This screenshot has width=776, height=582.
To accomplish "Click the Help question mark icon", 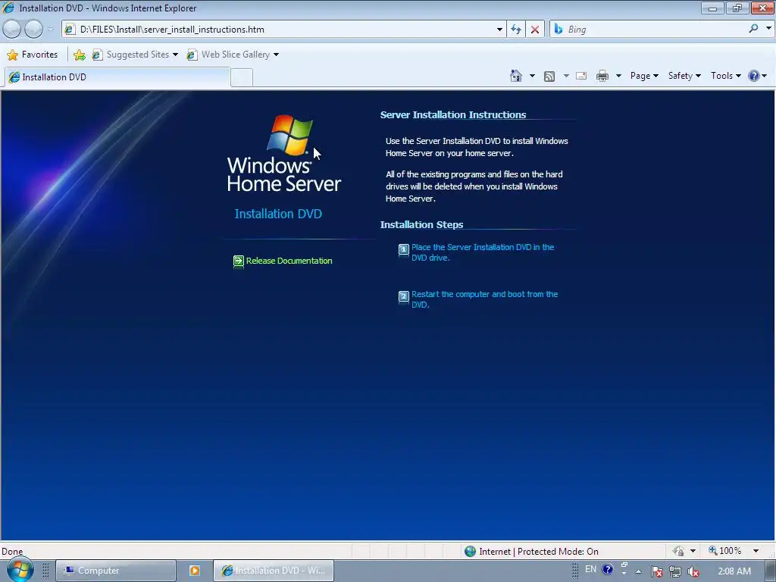I will coord(754,76).
